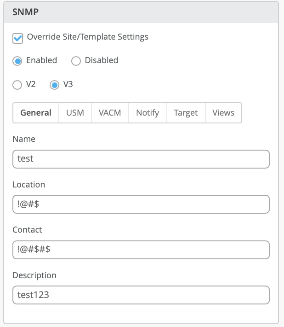
Task: Focus the Location text field
Action: [141, 204]
